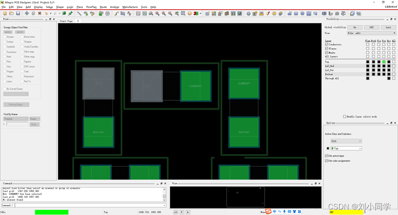Screen dimensions: 398x215
Task: Click the Last visibility button
Action: pos(388,27)
